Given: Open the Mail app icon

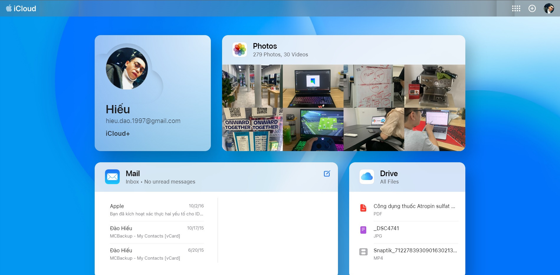Looking at the screenshot, I should 112,177.
